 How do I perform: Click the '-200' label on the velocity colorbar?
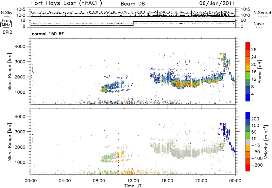257,165
